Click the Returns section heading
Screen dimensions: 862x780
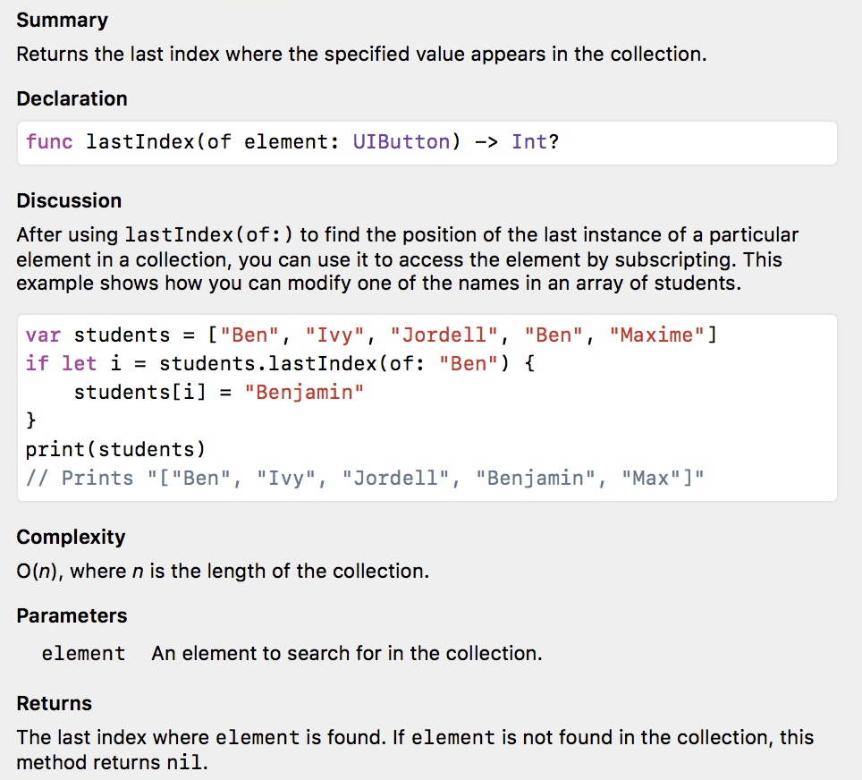pos(55,704)
